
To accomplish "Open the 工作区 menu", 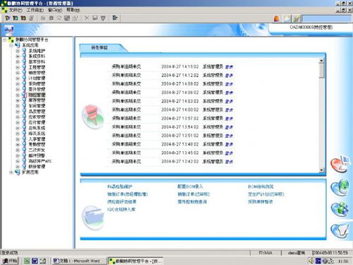I will (35, 10).
